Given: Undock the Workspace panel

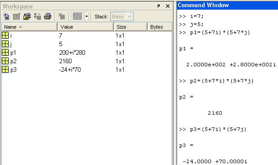Looking at the screenshot, I should [158, 6].
